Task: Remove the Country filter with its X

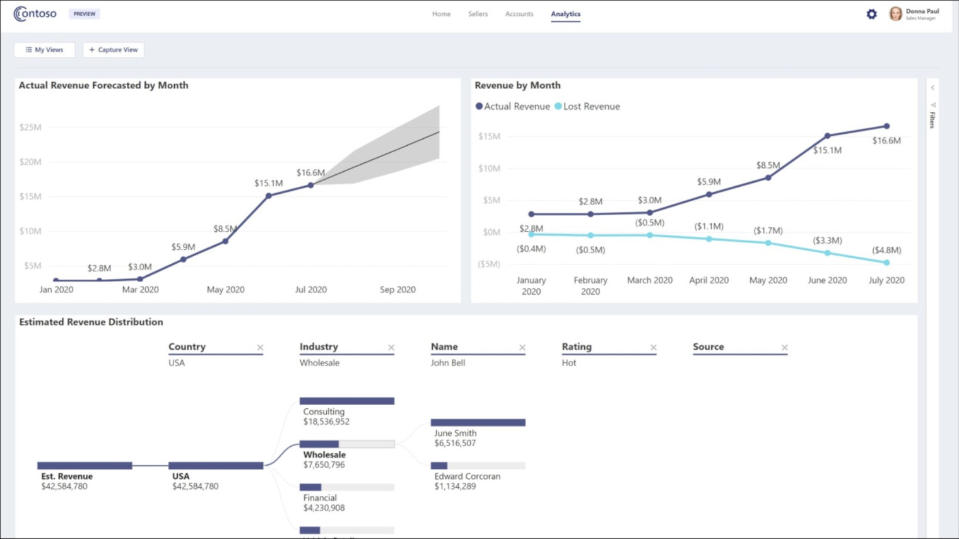Action: (x=260, y=347)
